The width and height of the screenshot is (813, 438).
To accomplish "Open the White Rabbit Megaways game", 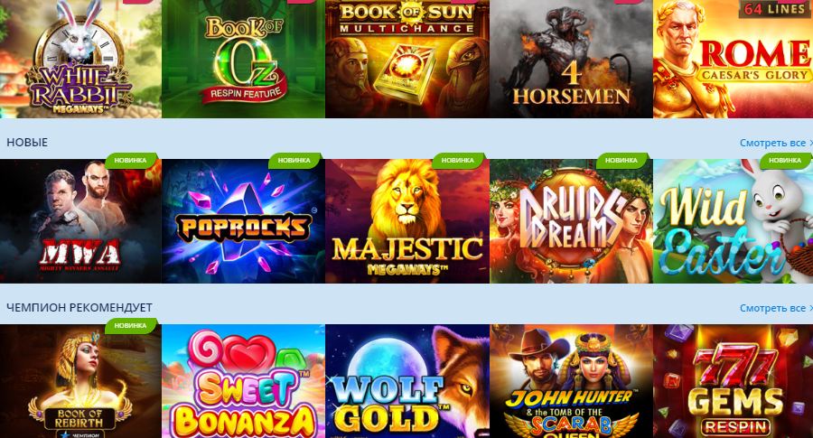I will pyautogui.click(x=80, y=59).
